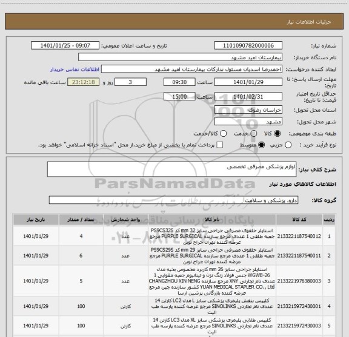Click the response deadline date 1401/01/29 field
This screenshot has width=349, height=337.
(x=248, y=82)
